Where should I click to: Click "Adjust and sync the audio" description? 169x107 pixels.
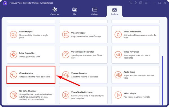139,77
